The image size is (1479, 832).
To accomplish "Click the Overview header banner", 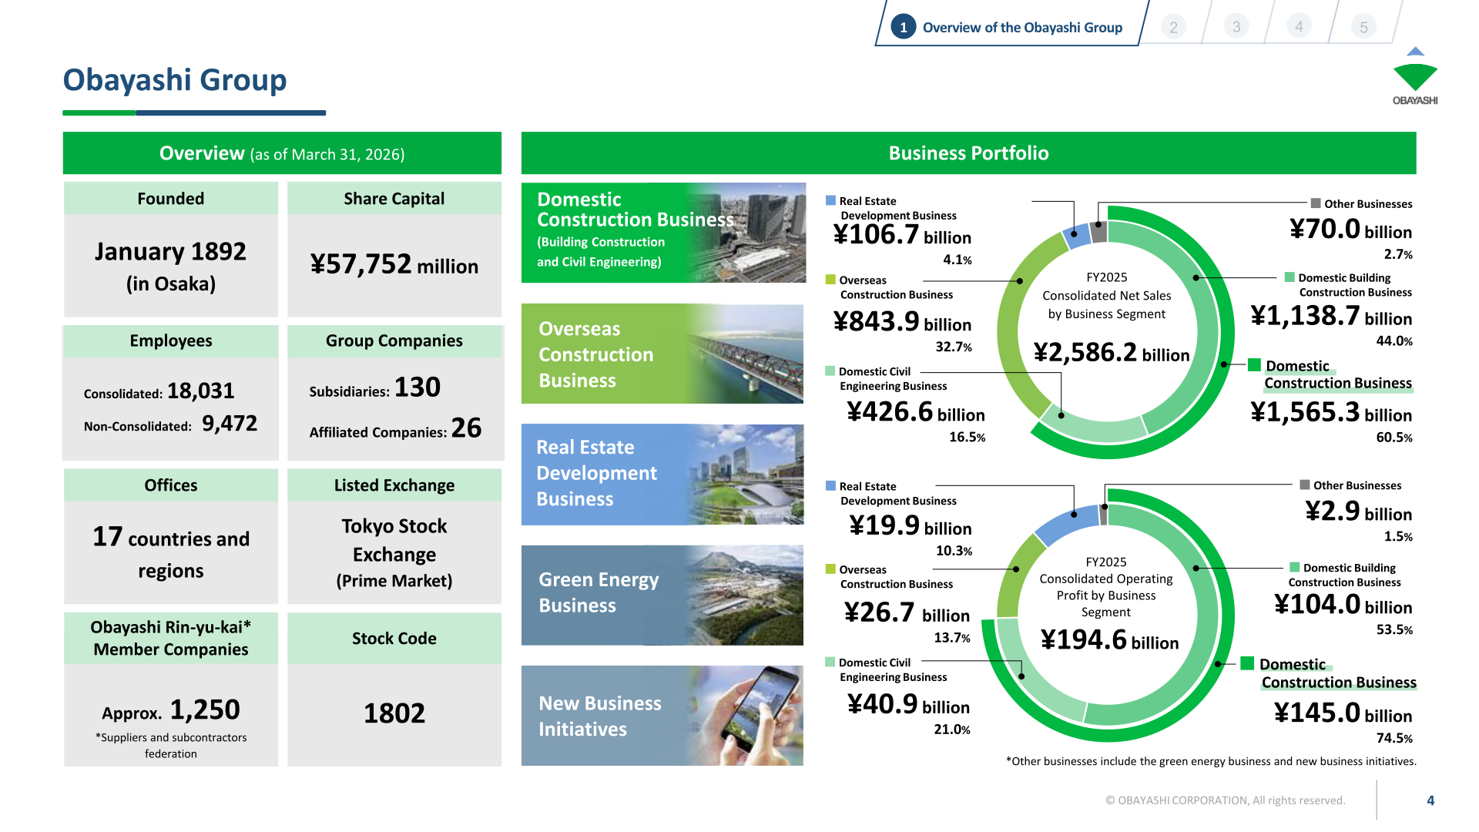I will pyautogui.click(x=282, y=153).
